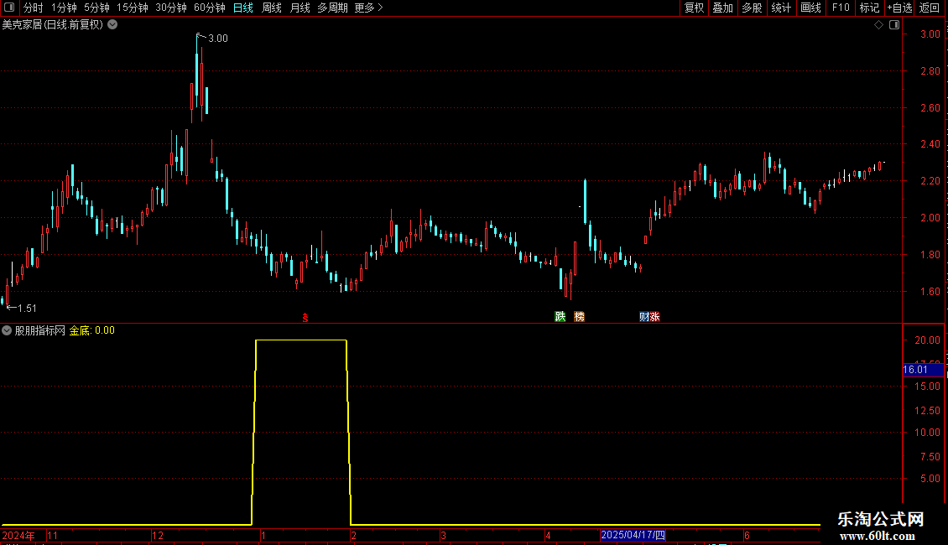Activate the 画线 drawing tool
Screen dimensions: 948x545
(810, 8)
